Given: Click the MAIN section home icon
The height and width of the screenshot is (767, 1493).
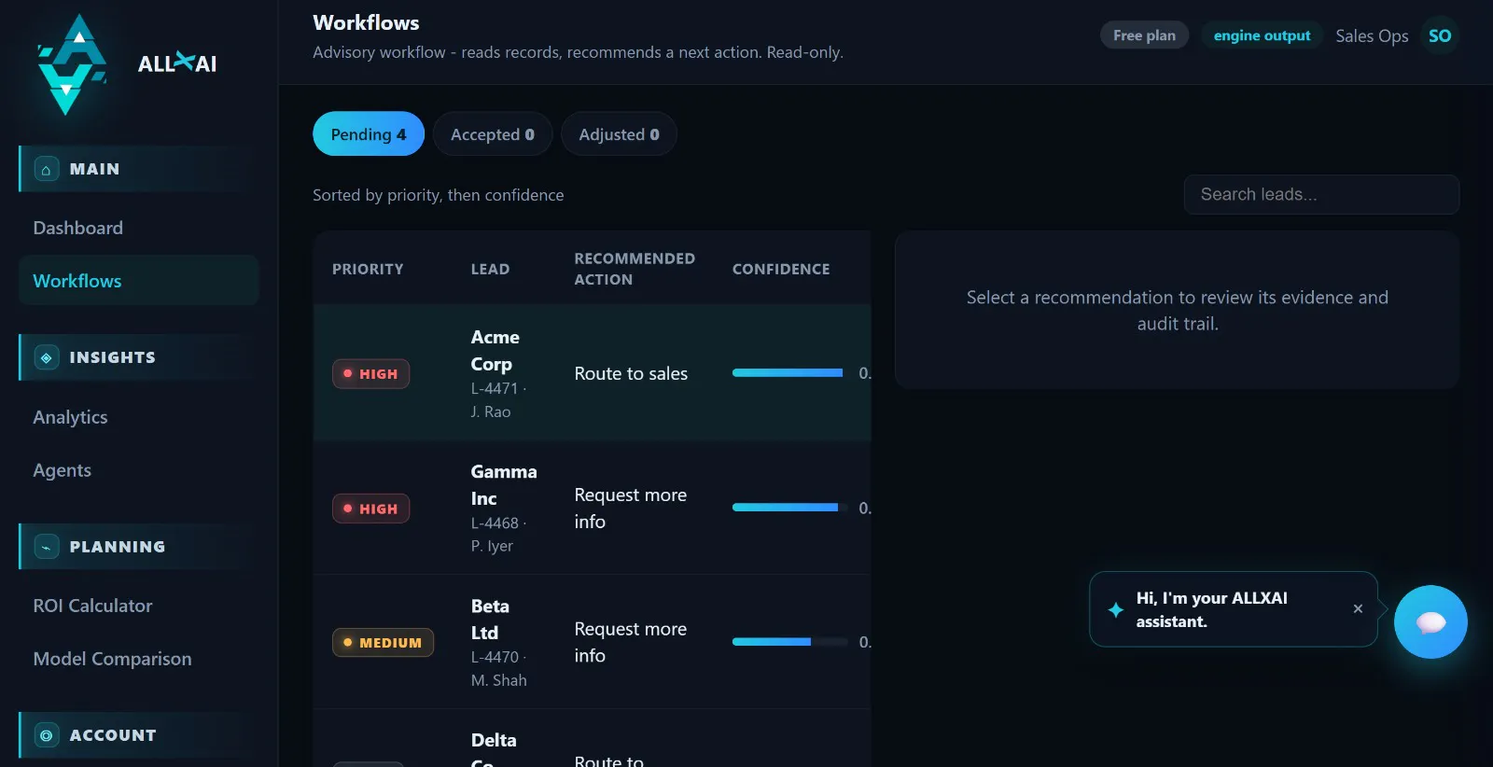Looking at the screenshot, I should pyautogui.click(x=47, y=169).
